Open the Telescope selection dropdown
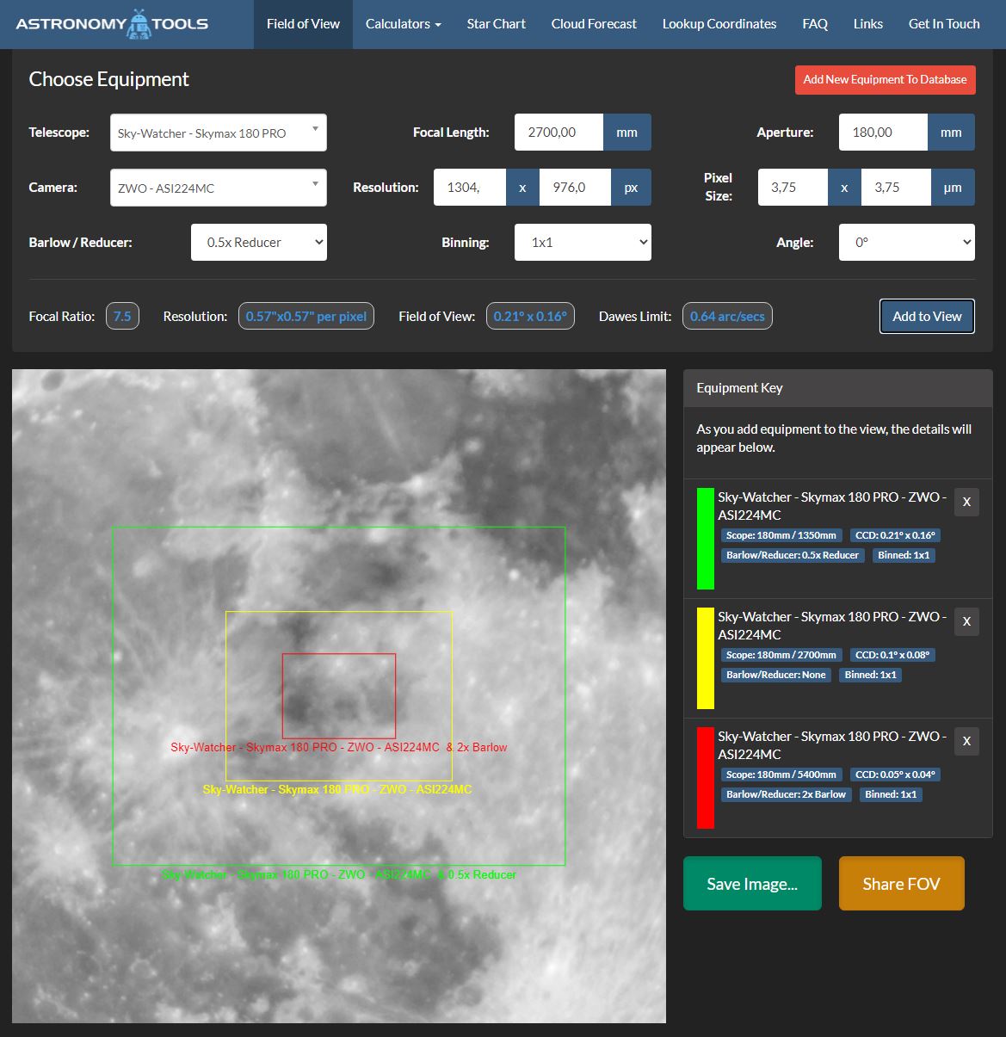 pyautogui.click(x=219, y=133)
